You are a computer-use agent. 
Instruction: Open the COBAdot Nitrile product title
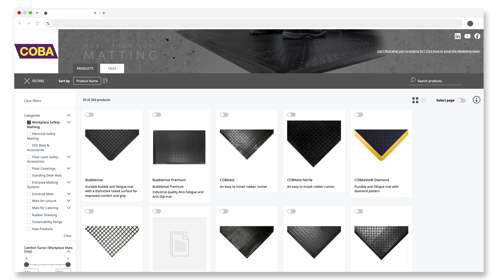(x=300, y=180)
